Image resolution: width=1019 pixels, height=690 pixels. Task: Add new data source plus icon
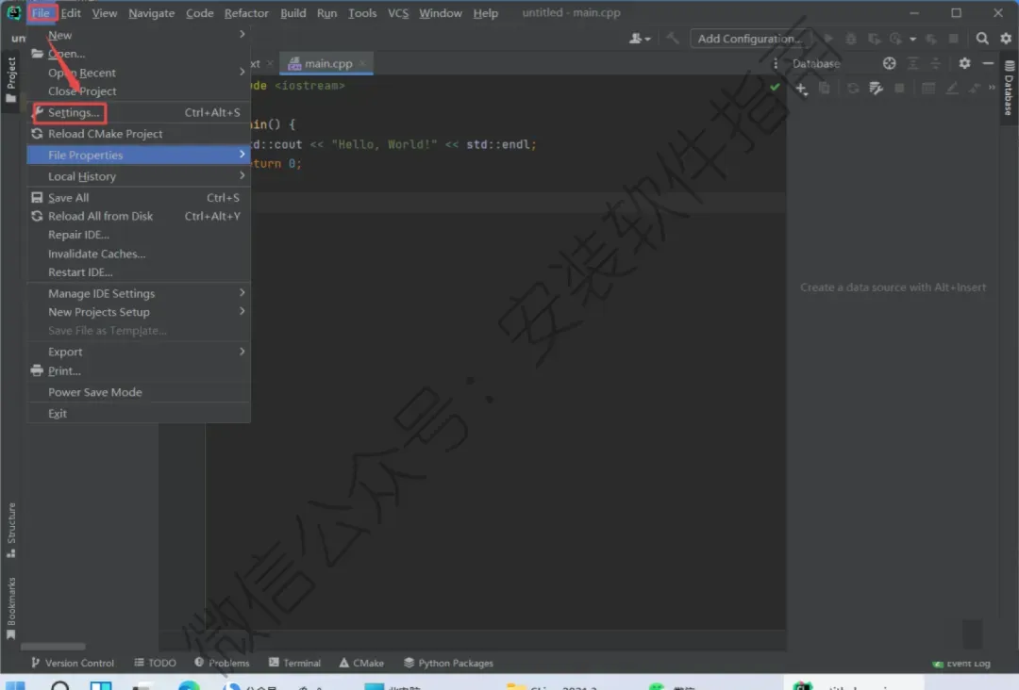801,89
